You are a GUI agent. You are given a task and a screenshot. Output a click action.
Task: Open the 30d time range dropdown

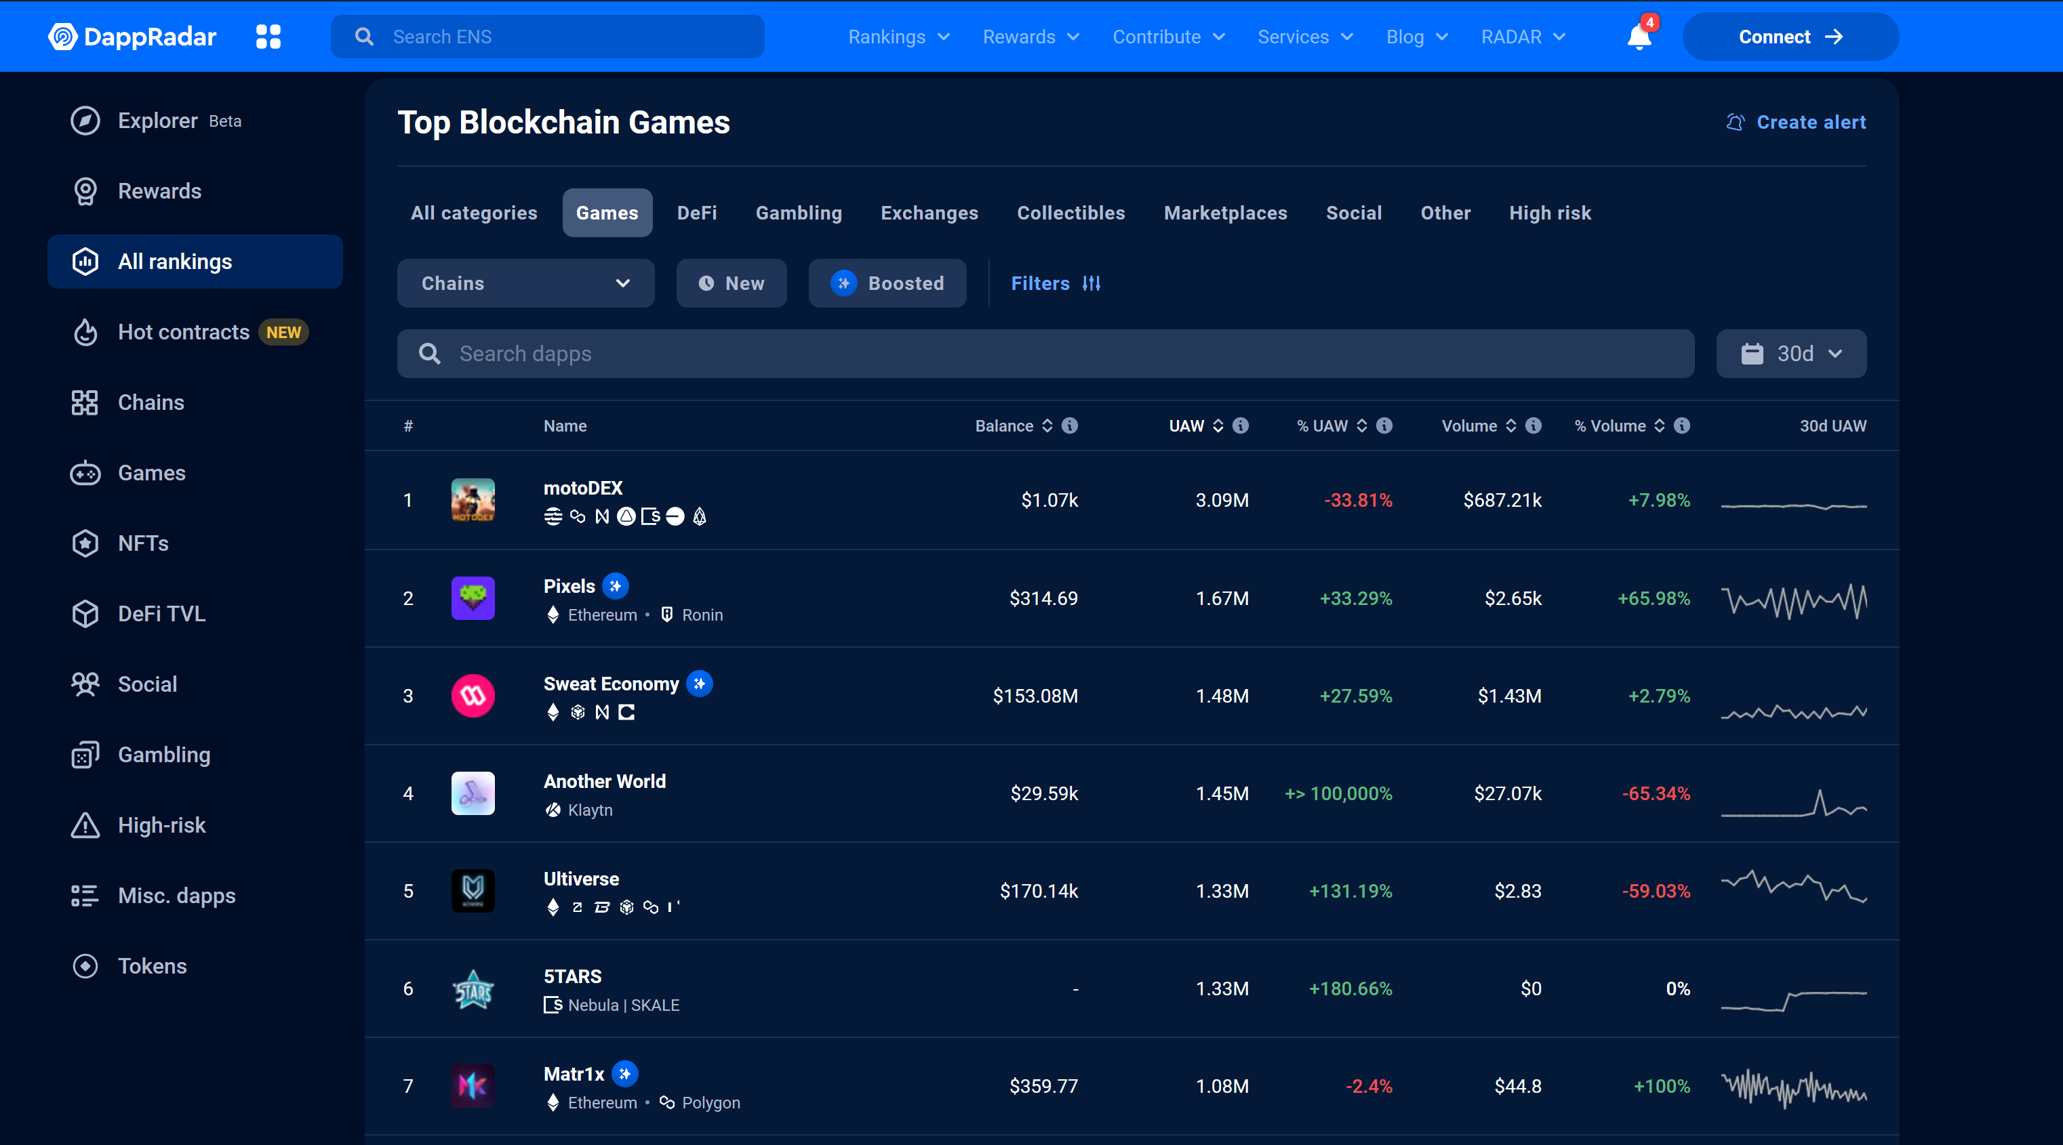point(1790,354)
